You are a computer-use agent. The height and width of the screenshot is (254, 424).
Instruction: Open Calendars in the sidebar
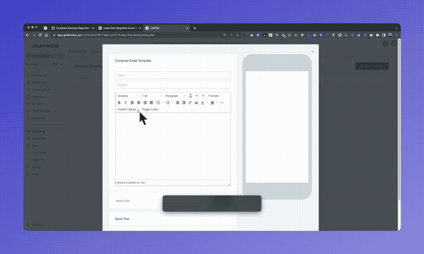36,97
